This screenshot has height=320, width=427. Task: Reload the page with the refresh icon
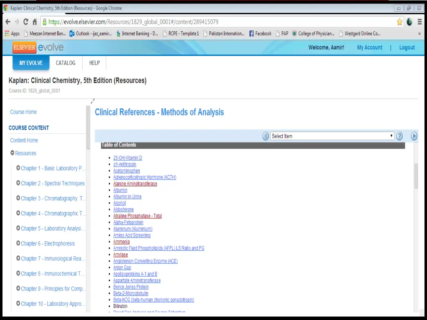click(26, 22)
